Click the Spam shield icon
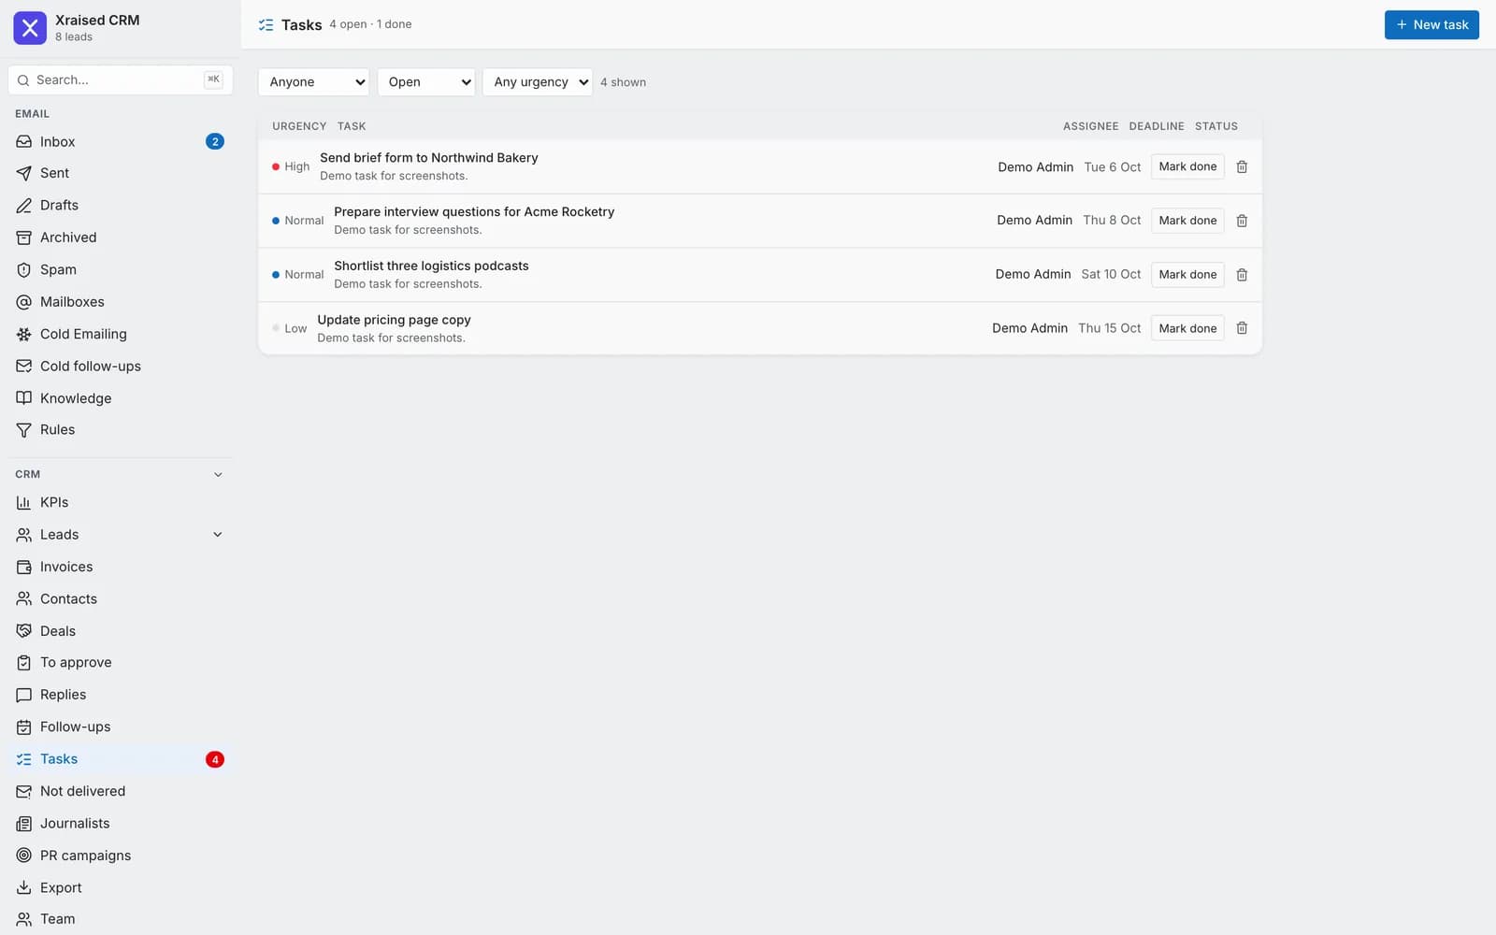Image resolution: width=1496 pixels, height=935 pixels. point(24,270)
